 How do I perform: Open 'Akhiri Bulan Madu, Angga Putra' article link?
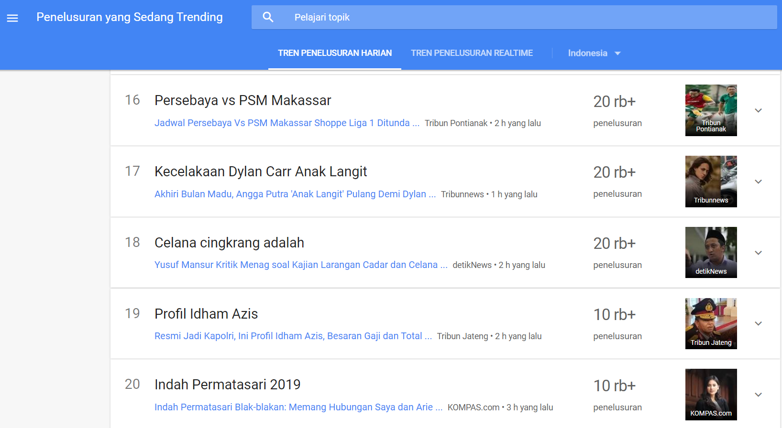coord(295,194)
